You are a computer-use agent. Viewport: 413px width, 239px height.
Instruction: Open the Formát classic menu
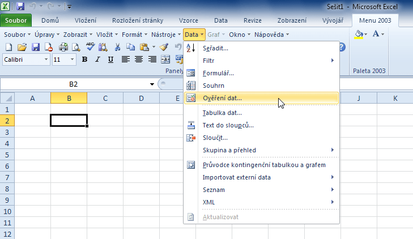tap(134, 35)
